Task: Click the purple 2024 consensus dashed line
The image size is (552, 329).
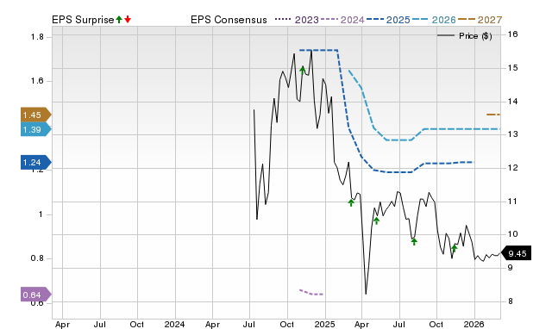Action: pos(311,293)
